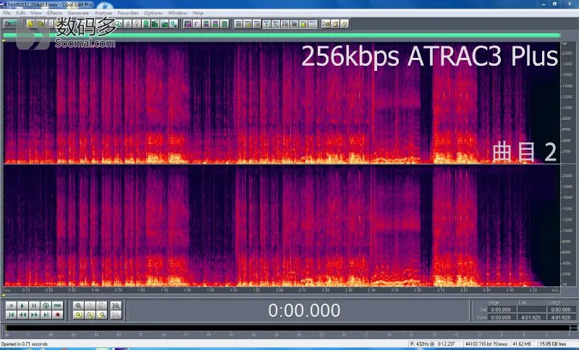Click the empty Selection End time field
Viewport: 579px width, 350px height.
pos(533,310)
